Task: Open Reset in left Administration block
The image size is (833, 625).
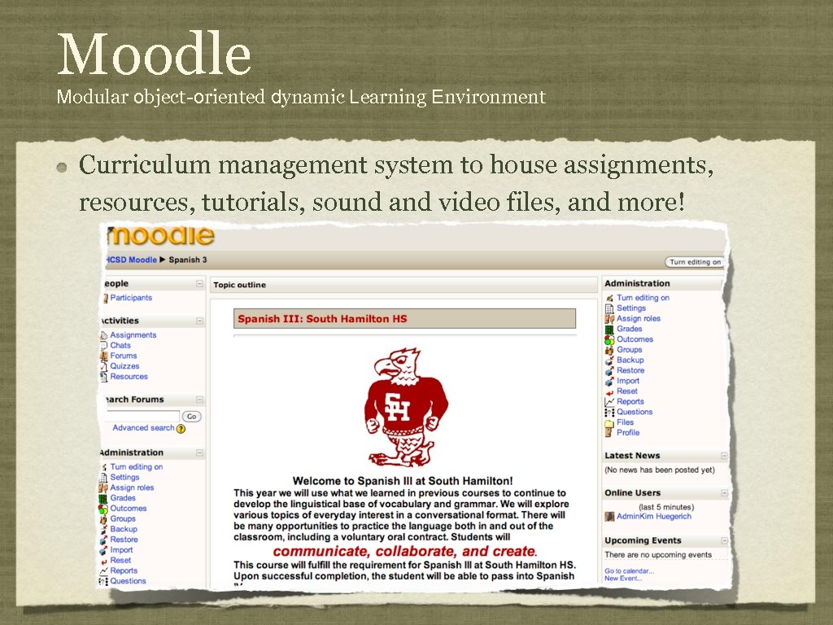Action: 120,560
